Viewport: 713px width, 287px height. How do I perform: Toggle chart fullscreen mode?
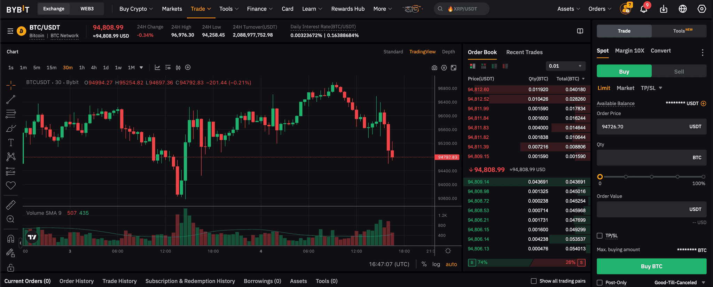tap(454, 68)
